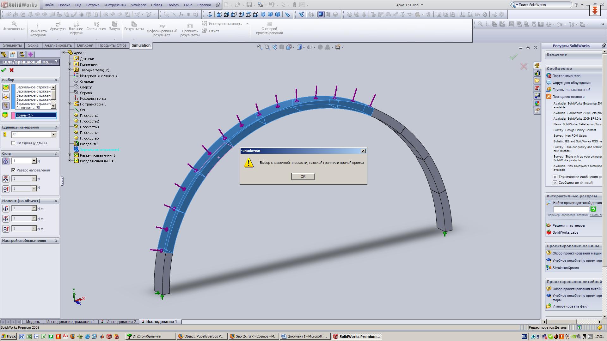Click Импортировать файл link

click(570, 306)
